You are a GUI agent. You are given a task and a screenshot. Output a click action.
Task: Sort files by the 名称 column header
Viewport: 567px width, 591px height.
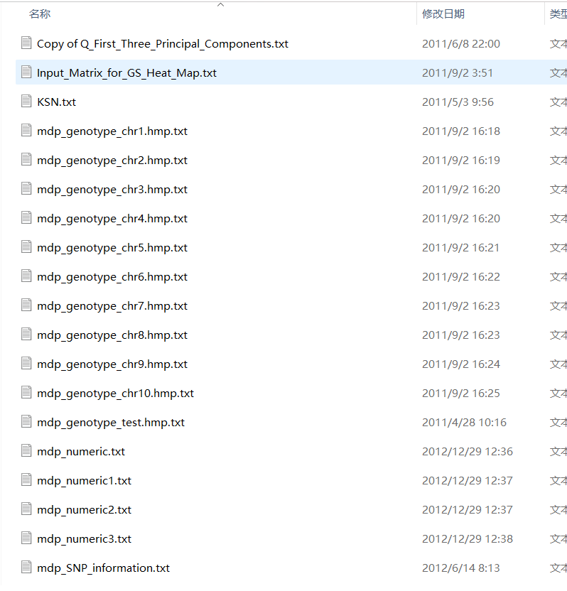tap(40, 14)
